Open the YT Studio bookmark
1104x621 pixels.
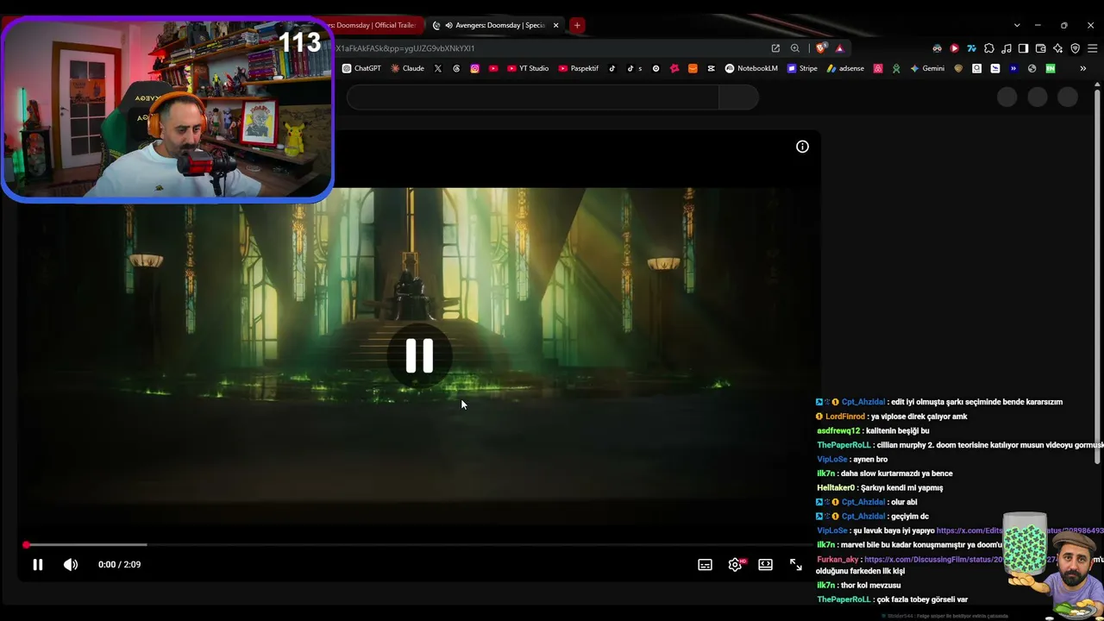tap(528, 68)
